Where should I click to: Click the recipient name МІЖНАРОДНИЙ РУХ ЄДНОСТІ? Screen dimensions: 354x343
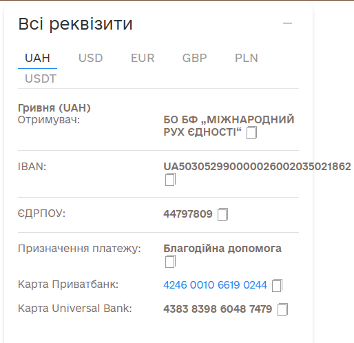click(229, 126)
